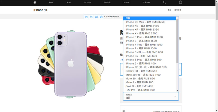Click the dropdown list's scroll-up arrow
The height and width of the screenshot is (112, 218).
(177, 18)
